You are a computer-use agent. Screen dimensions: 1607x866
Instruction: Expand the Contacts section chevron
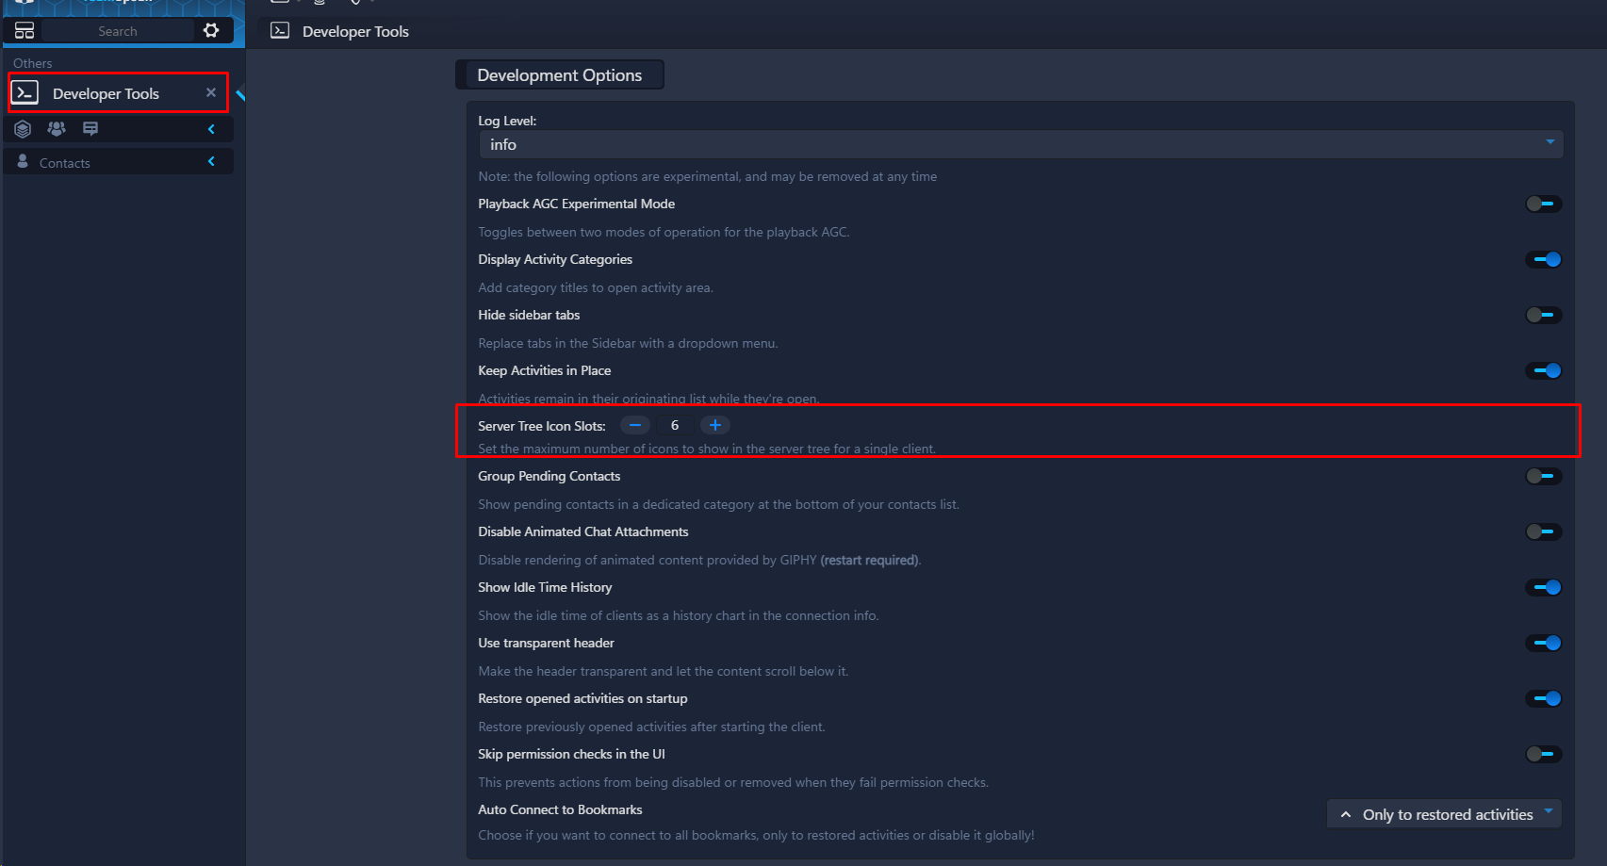pyautogui.click(x=211, y=162)
